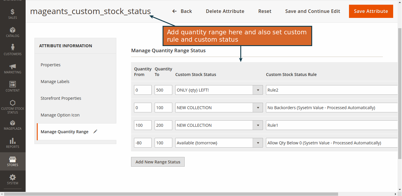Image resolution: width=402 pixels, height=196 pixels.
Task: Click the pencil icon beside Manage Quantity Range
Action: 95,132
